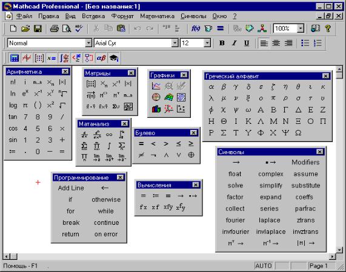
Task: Click the vertical scrollbar down arrow
Action: coord(339,250)
